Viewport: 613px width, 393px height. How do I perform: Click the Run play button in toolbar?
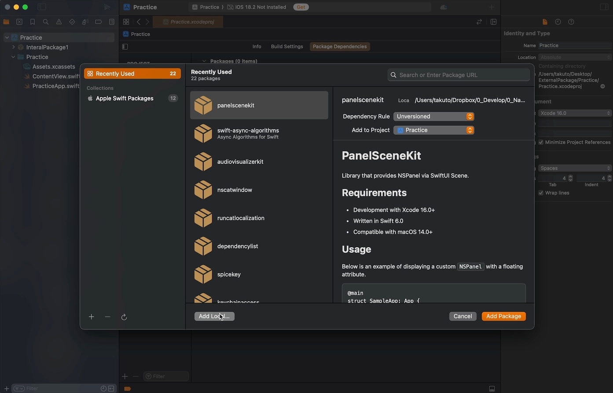coord(107,7)
